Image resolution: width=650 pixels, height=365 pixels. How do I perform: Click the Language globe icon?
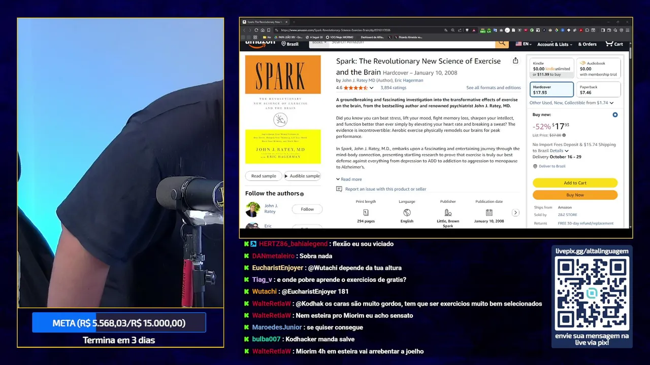(x=407, y=212)
